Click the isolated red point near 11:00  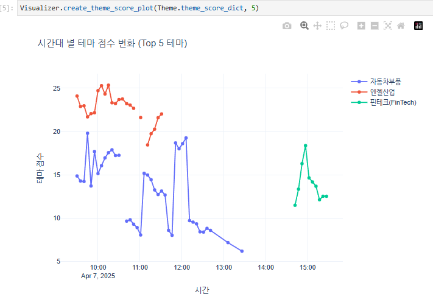click(x=141, y=117)
